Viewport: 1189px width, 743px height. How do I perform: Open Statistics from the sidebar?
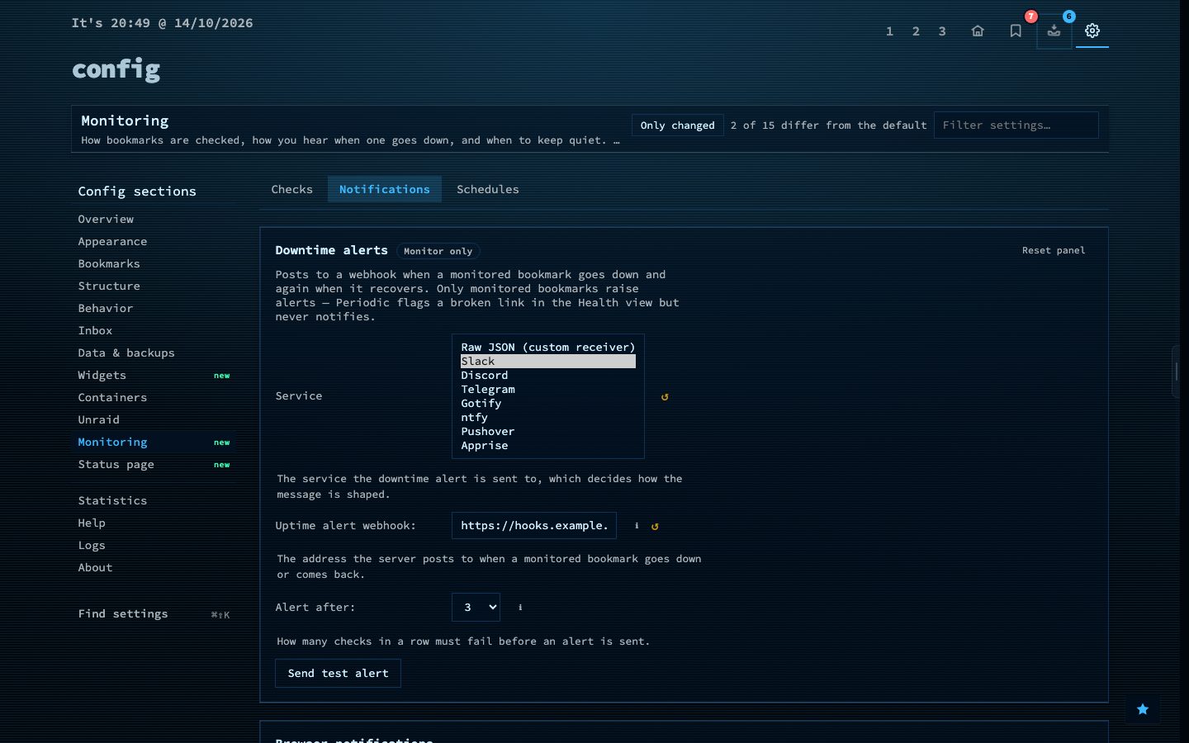pyautogui.click(x=154, y=501)
